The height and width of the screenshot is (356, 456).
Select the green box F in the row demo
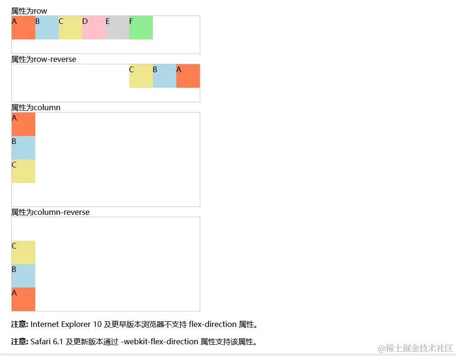click(x=141, y=28)
